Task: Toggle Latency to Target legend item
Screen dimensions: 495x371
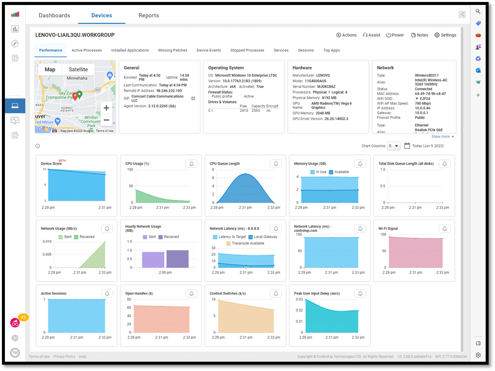Action: pos(229,237)
